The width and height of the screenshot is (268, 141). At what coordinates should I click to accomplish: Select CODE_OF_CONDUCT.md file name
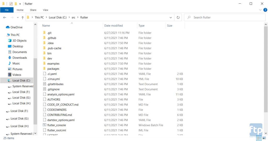pyautogui.click(x=63, y=104)
